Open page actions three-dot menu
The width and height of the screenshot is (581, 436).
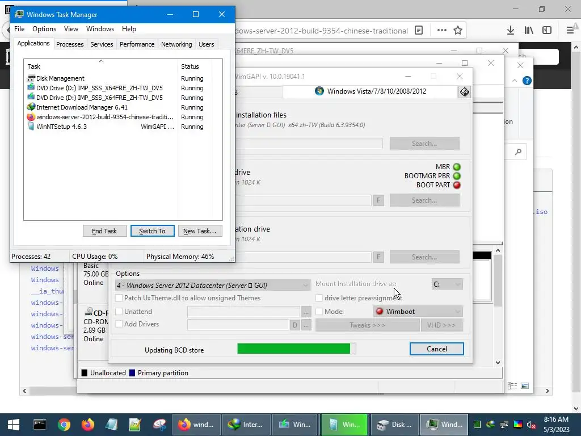click(x=441, y=31)
